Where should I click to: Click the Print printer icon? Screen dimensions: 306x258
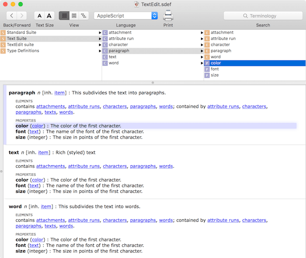pyautogui.click(x=168, y=16)
